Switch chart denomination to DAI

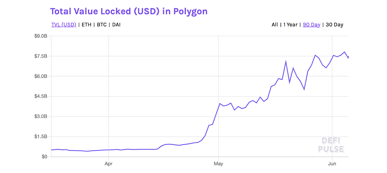[116, 25]
